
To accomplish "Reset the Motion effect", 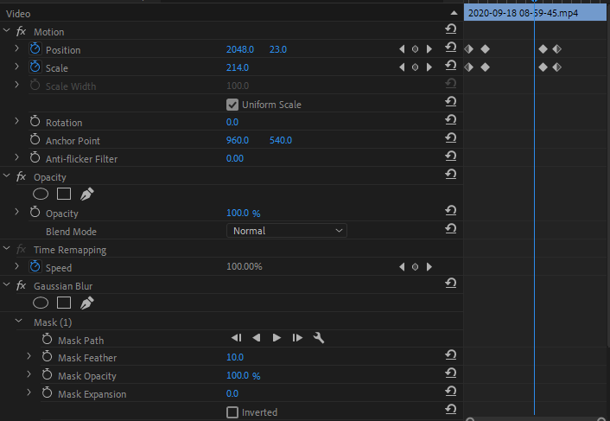I will point(450,29).
